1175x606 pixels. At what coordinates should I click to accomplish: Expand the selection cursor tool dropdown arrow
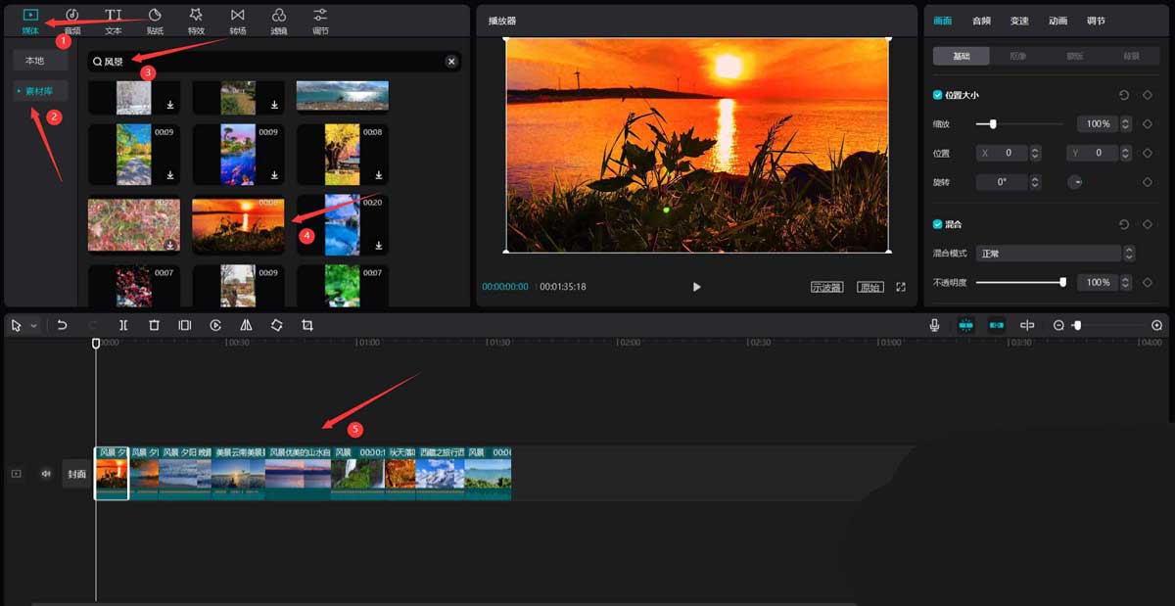click(x=34, y=325)
